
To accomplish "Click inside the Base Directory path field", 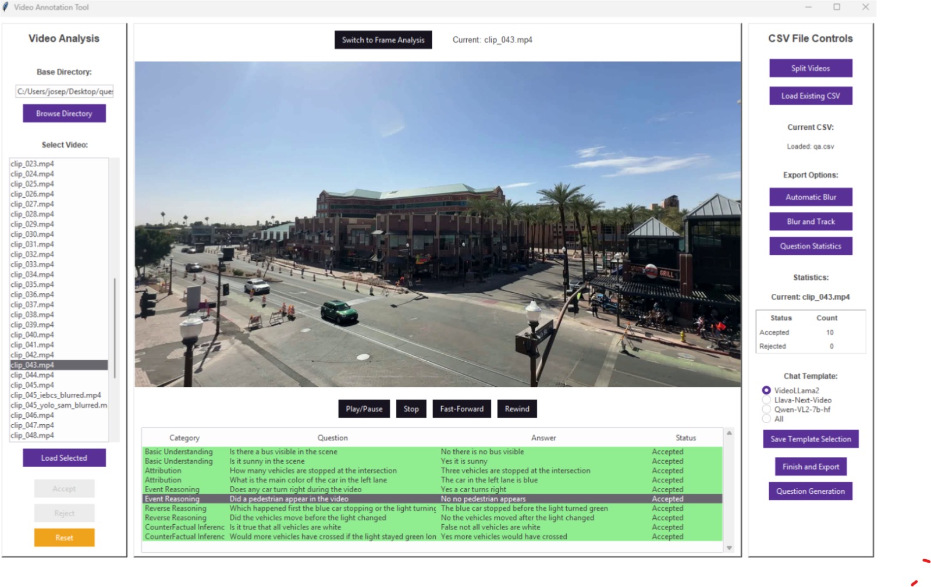I will click(x=64, y=91).
